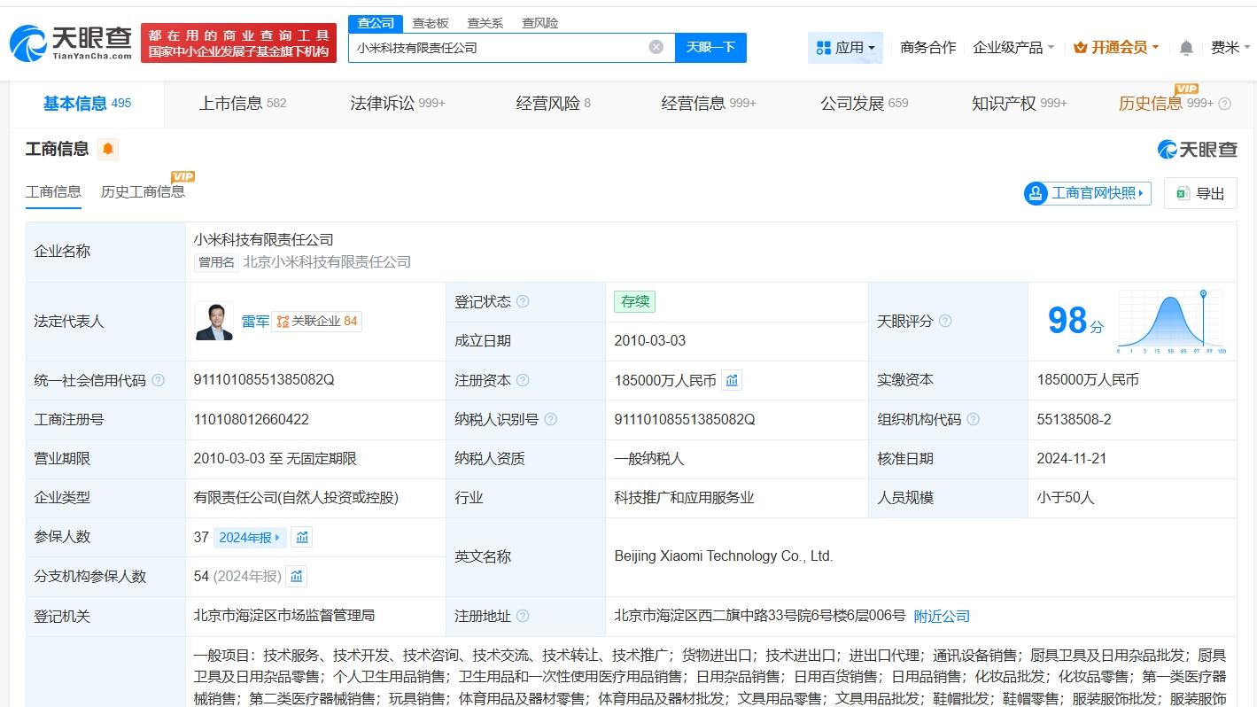Click the help question-mark beside 组织机构代码
This screenshot has height=707, width=1257.
click(x=973, y=419)
